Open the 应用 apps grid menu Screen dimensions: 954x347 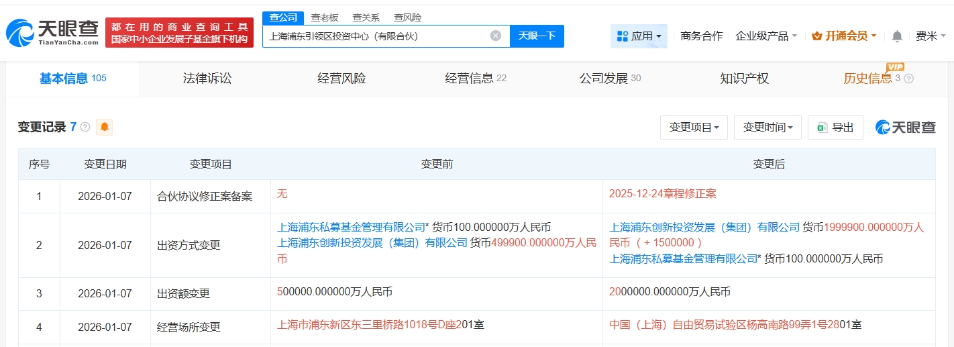pos(638,36)
